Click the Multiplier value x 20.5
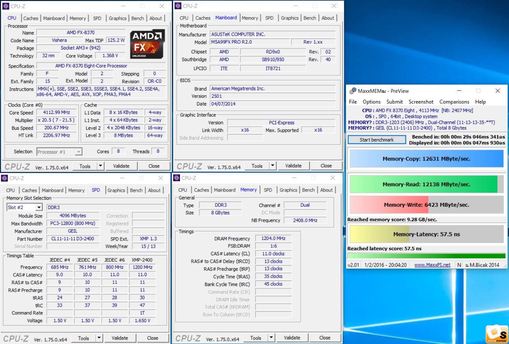Viewport: 509px width, 344px height. point(57,120)
